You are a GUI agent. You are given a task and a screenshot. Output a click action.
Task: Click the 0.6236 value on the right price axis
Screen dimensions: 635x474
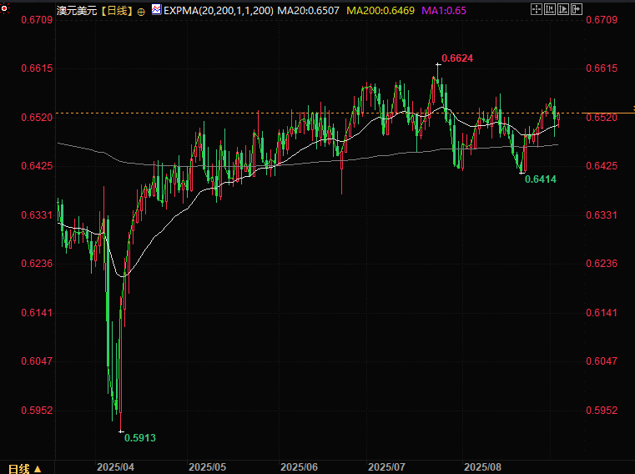(x=602, y=264)
